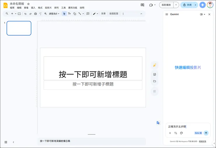This screenshot has height=148, width=216.
Task: Click the template slide icon in toolbar
Action: (x=19, y=14)
